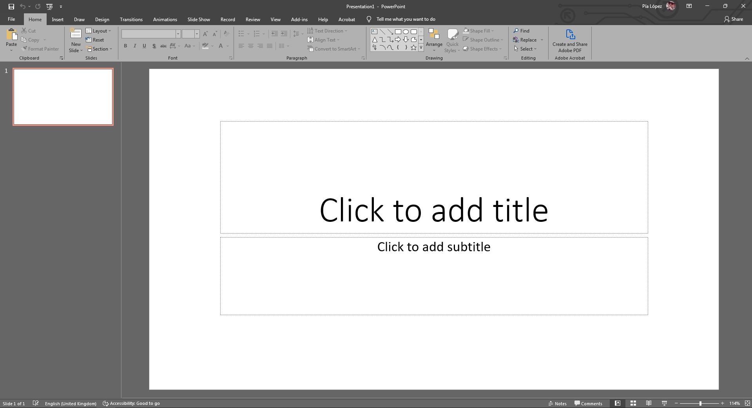Select slide 1 thumbnail
The height and width of the screenshot is (408, 752).
click(x=63, y=97)
